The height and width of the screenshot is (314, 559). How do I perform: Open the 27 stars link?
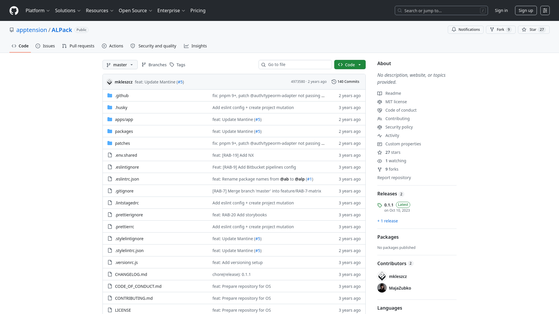coord(393,152)
